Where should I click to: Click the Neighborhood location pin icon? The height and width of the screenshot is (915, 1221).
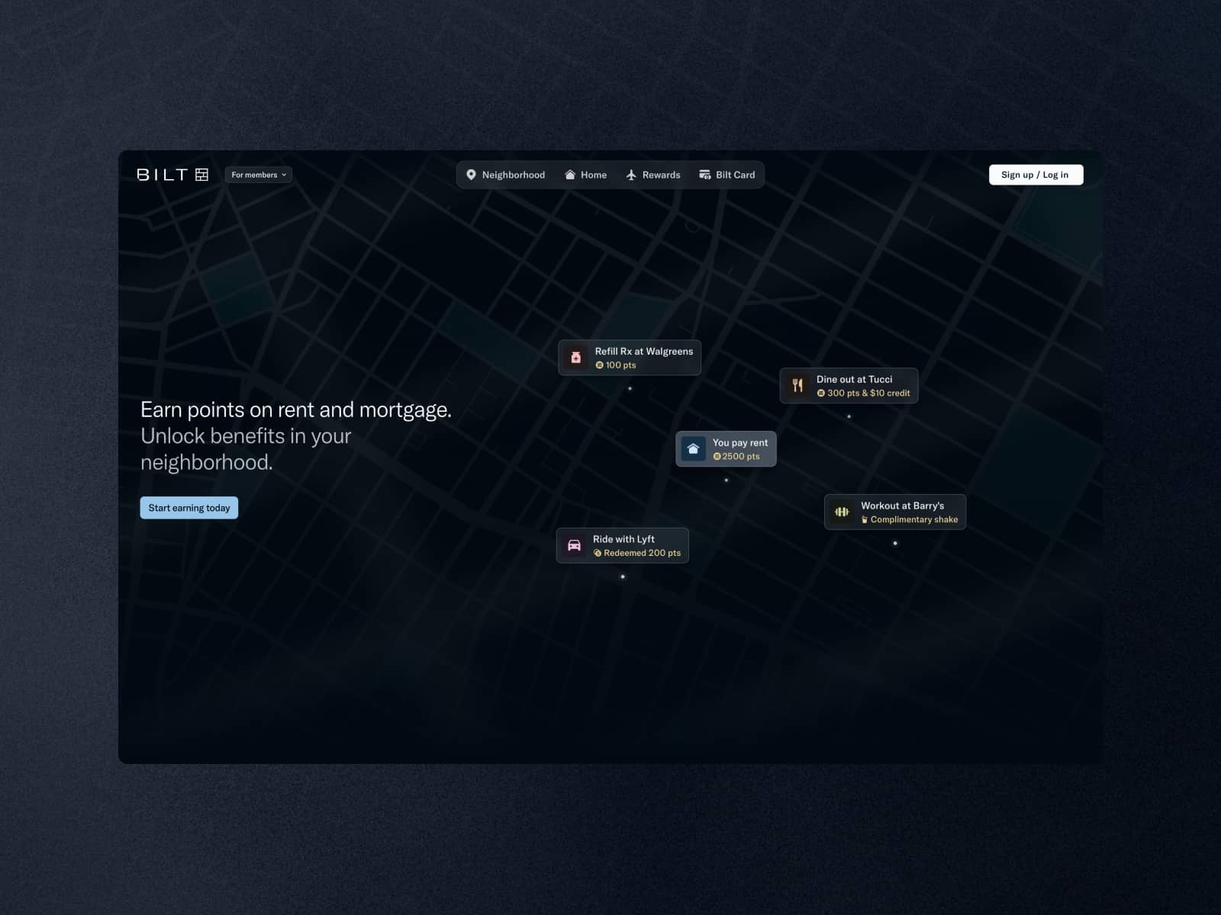[471, 175]
